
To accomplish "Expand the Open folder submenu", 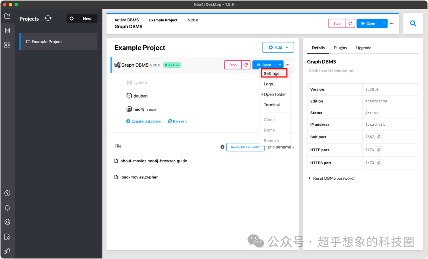I will coord(275,94).
